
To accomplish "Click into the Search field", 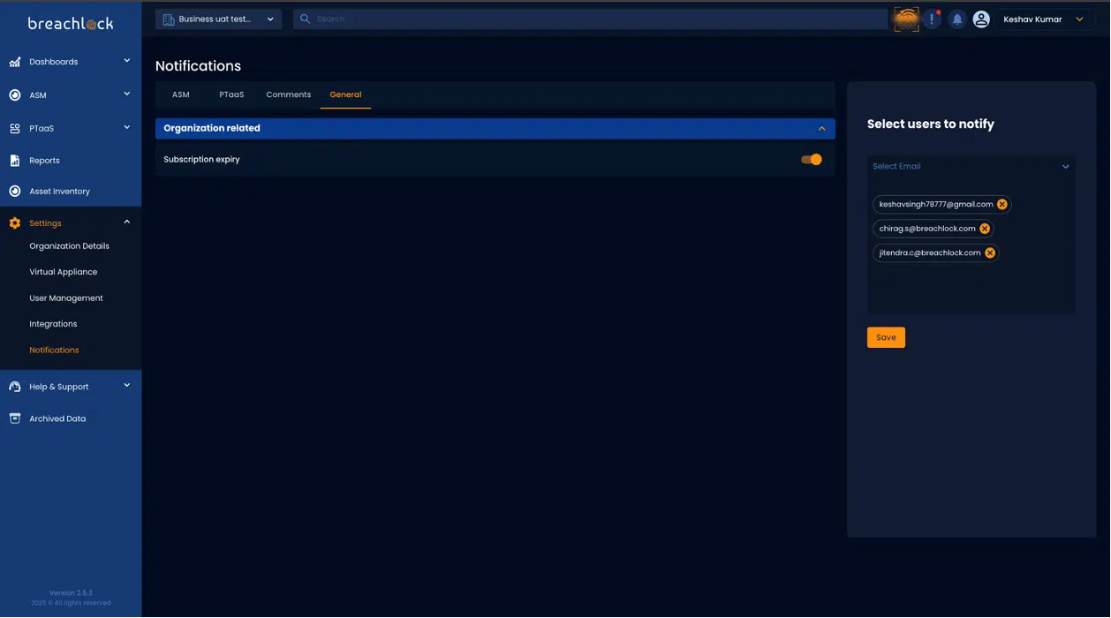I will pyautogui.click(x=590, y=19).
